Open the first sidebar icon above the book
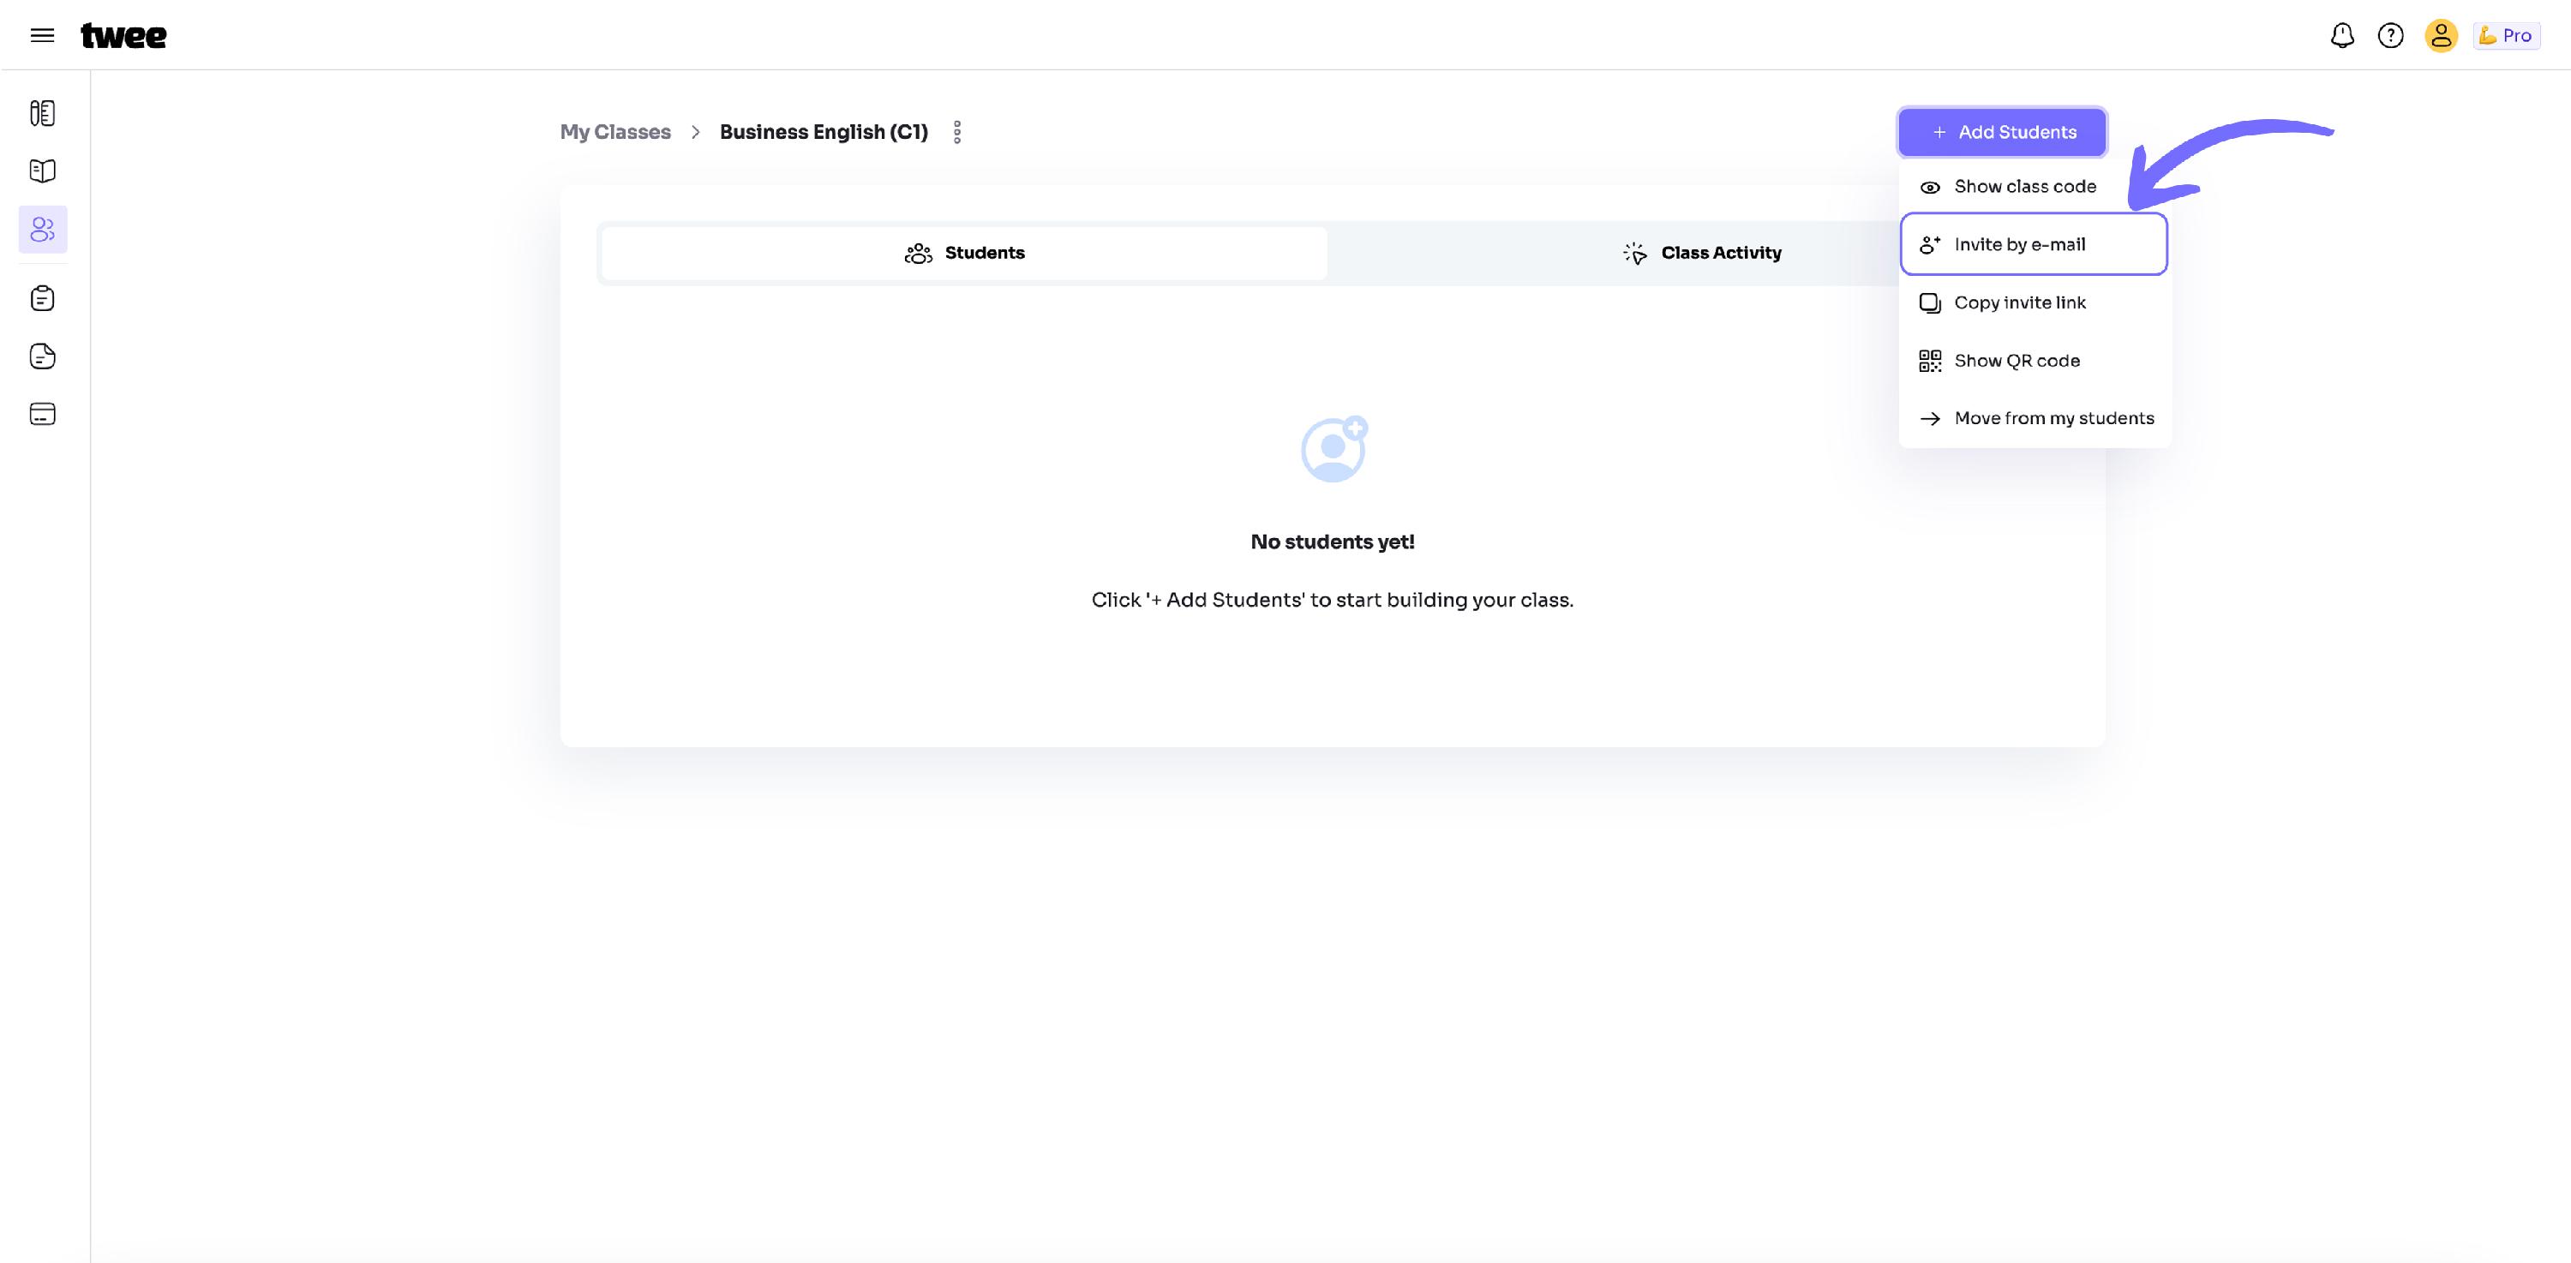The image size is (2571, 1263). coord(43,113)
